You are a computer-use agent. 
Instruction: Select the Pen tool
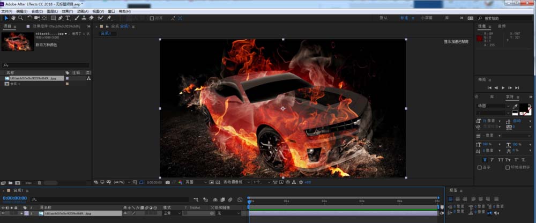click(x=61, y=18)
